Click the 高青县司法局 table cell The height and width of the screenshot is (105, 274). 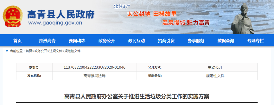click(x=95, y=76)
